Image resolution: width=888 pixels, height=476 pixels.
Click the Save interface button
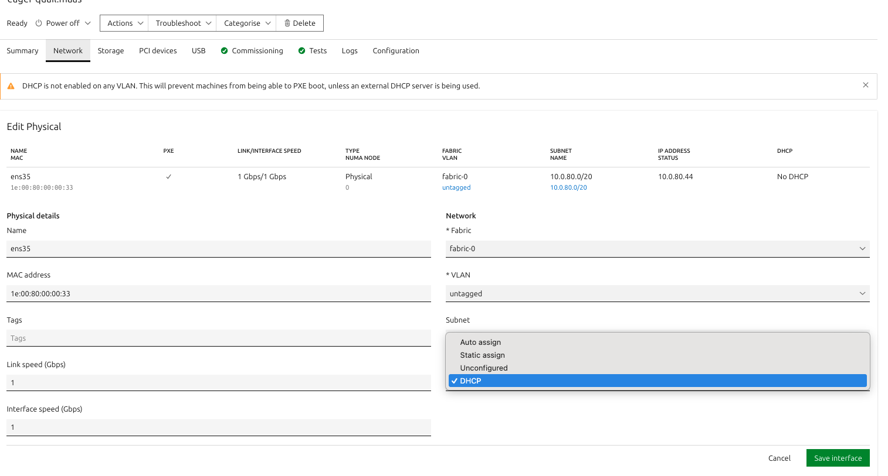coord(838,458)
